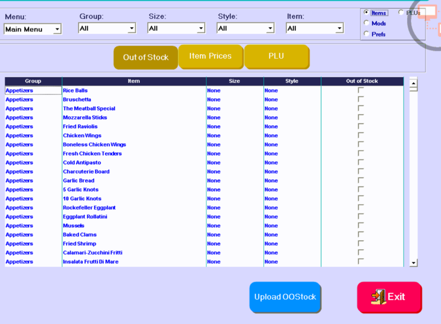Click the Size None cell for Rice Balls
Screen dimensions: 441x324
(x=235, y=90)
